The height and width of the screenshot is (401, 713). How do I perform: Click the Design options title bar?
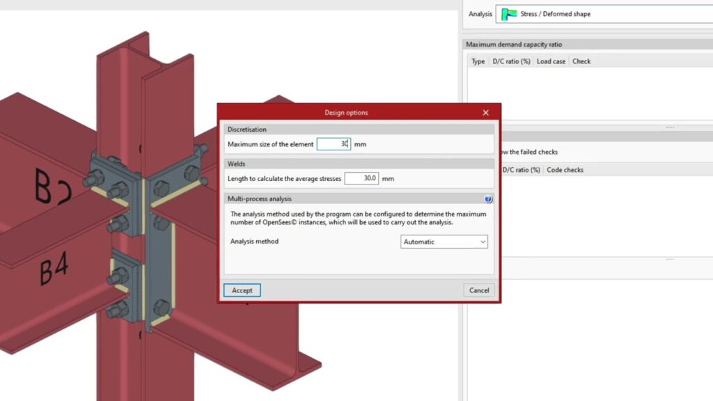pos(346,113)
